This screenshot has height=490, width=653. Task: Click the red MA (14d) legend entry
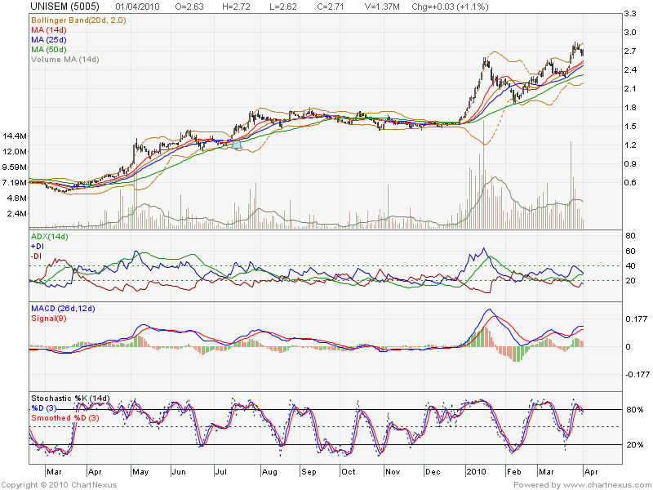pyautogui.click(x=49, y=30)
